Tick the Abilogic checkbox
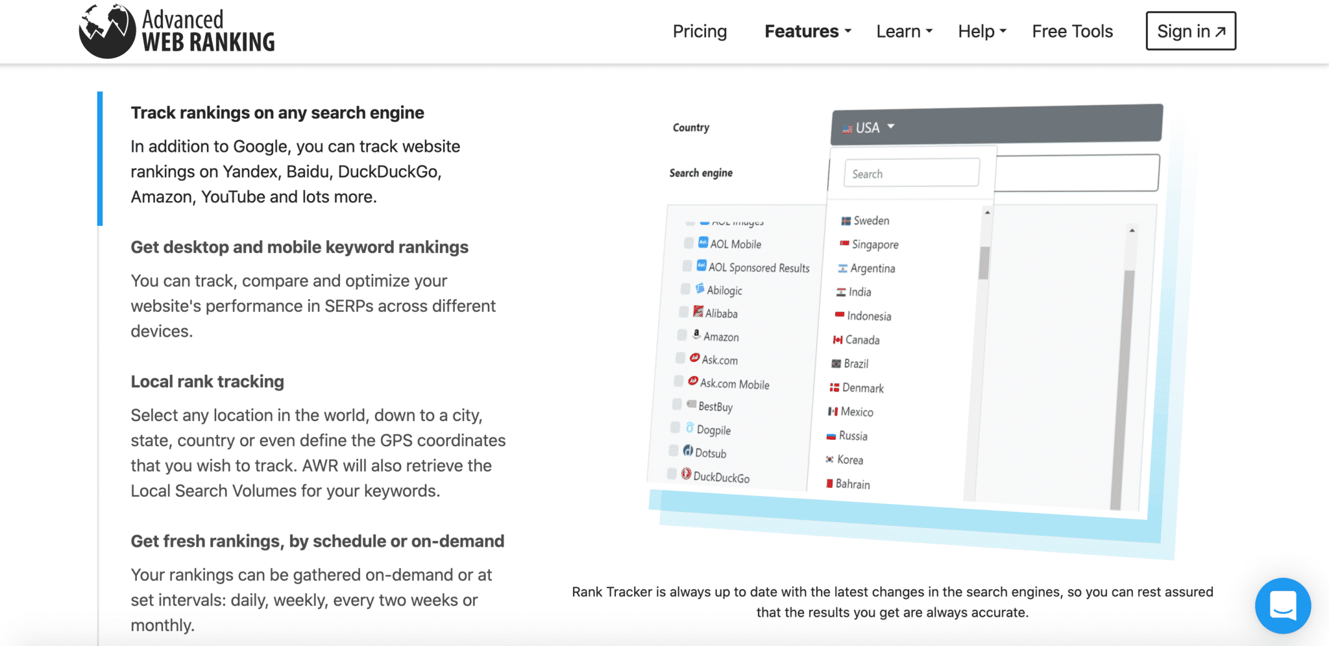 pyautogui.click(x=686, y=289)
